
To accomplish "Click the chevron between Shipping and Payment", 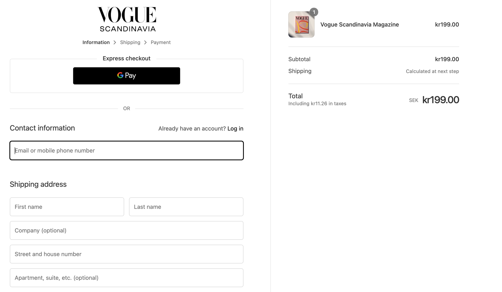I will pyautogui.click(x=145, y=42).
